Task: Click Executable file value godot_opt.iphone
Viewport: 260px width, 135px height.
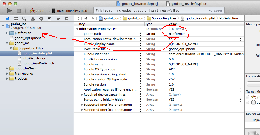Action: (x=182, y=49)
